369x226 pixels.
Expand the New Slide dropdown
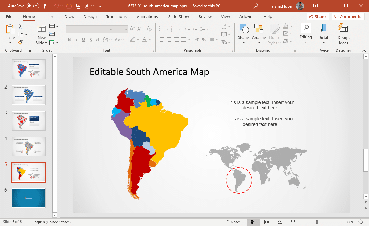[41, 43]
